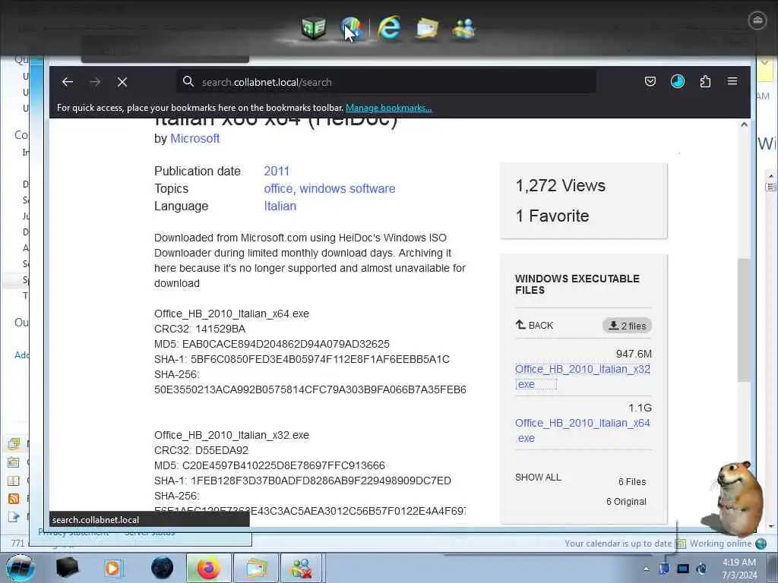The width and height of the screenshot is (778, 583).
Task: Go back using the browser back arrow
Action: (68, 82)
